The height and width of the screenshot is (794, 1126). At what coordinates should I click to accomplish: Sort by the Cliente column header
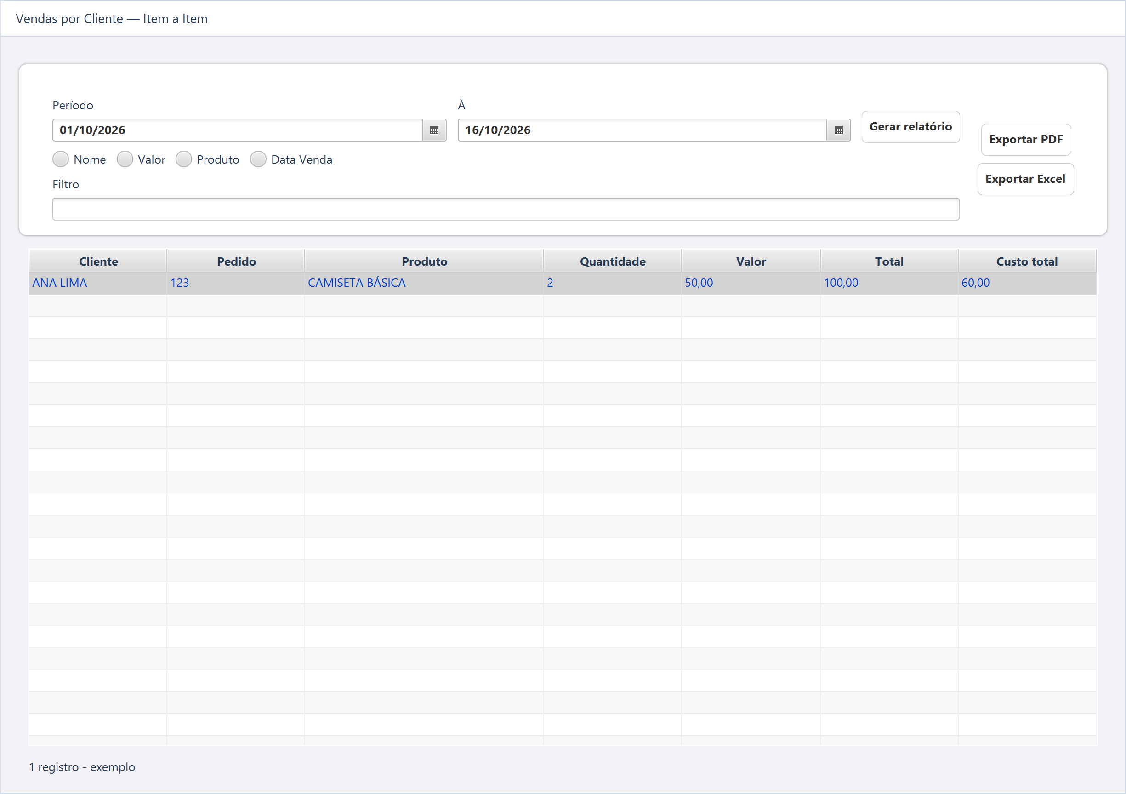[98, 261]
